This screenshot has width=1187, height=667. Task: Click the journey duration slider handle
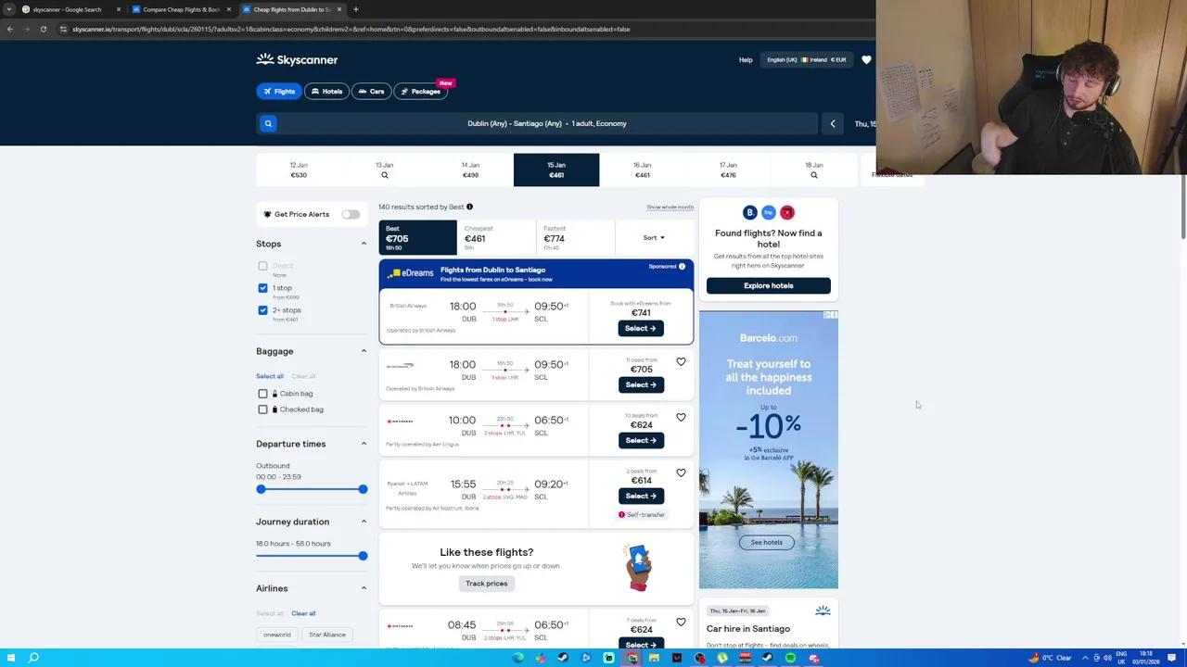coord(363,556)
